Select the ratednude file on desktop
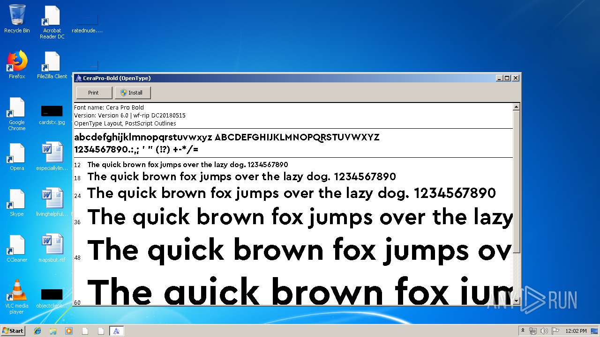 87,23
